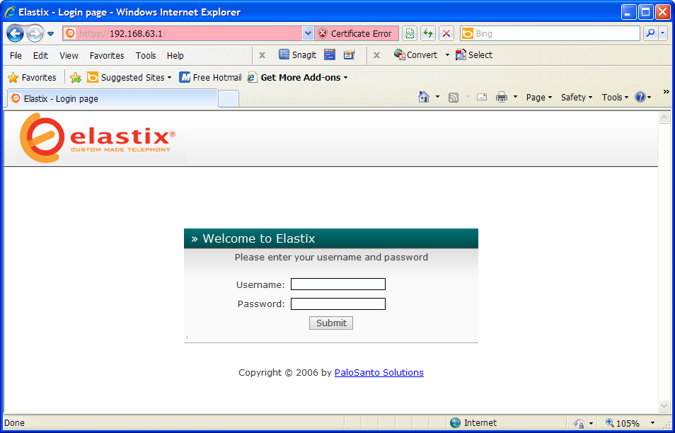
Task: Close the Snagit toolbar
Action: click(x=262, y=55)
